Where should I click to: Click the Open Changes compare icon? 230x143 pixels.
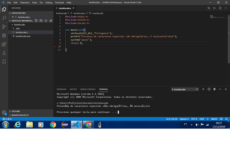coord(209,8)
